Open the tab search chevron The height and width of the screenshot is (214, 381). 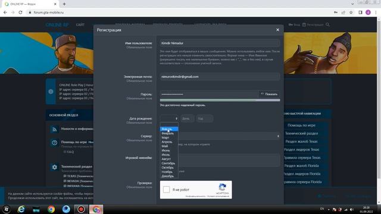(x=352, y=4)
